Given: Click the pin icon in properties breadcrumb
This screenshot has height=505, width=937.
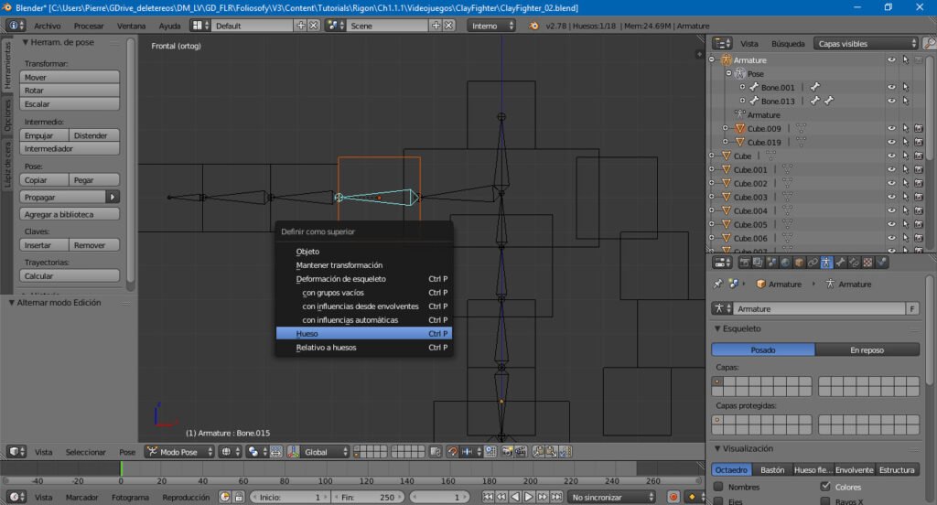Looking at the screenshot, I should (x=717, y=284).
